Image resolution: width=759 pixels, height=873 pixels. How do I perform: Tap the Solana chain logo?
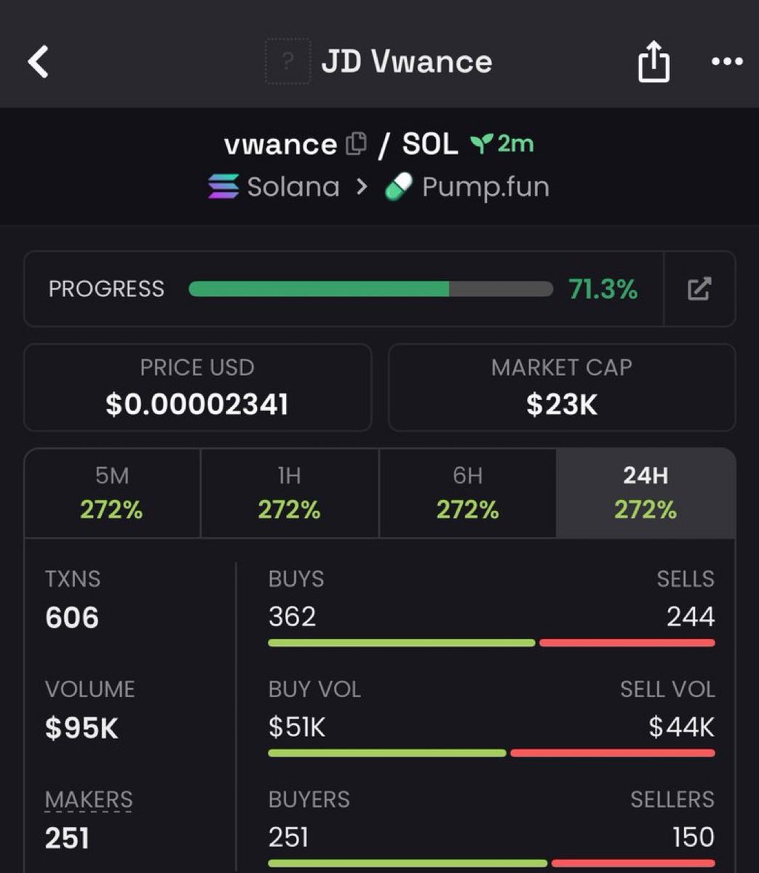(223, 187)
